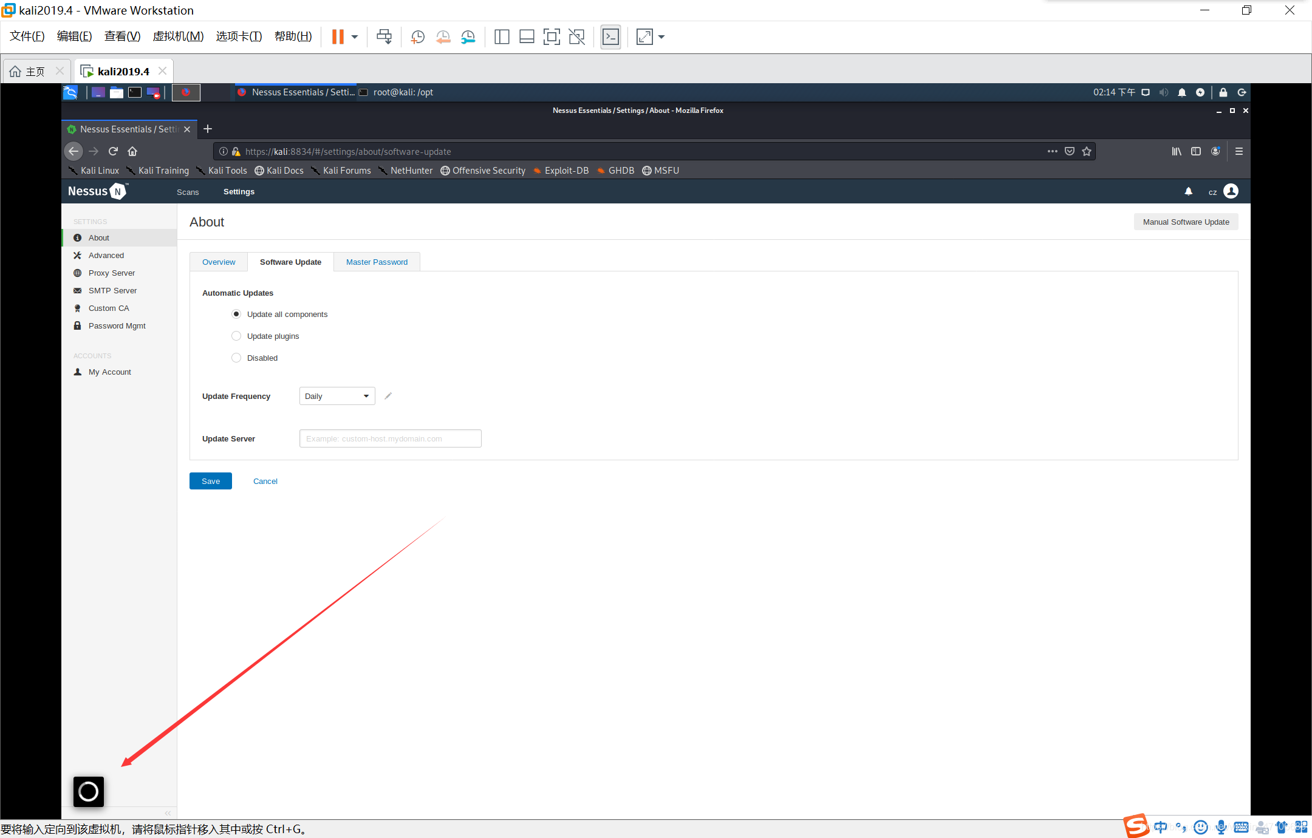
Task: Select Update plugins radio button
Action: [x=236, y=336]
